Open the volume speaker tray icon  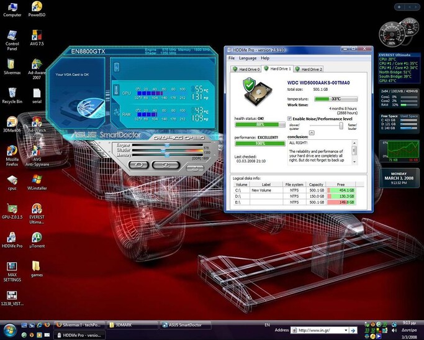(x=394, y=330)
